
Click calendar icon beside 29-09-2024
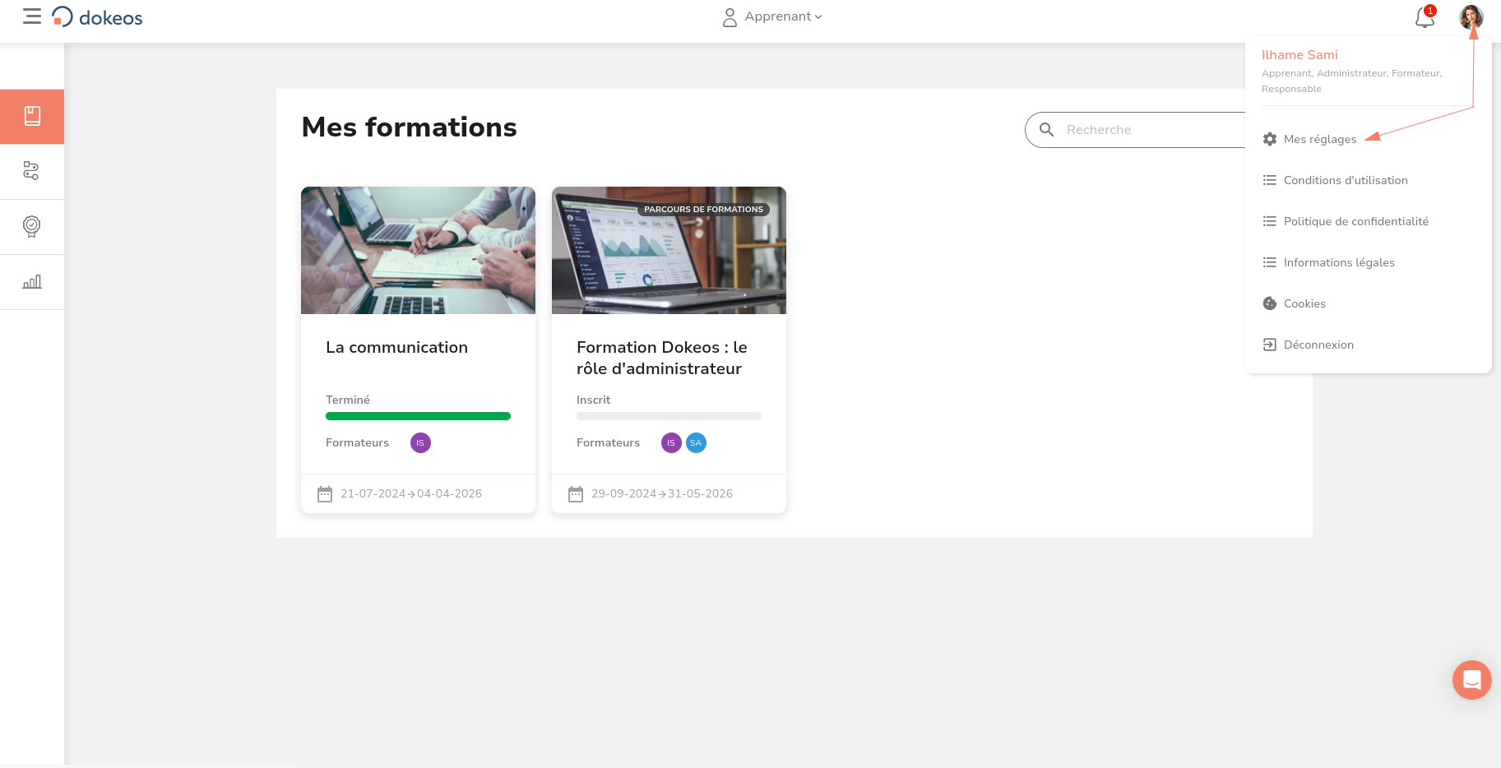point(576,494)
